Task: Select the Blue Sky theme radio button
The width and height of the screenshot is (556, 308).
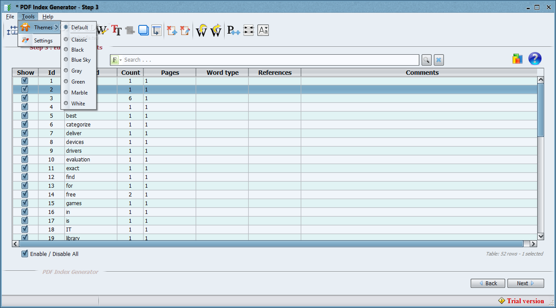Action: 66,59
